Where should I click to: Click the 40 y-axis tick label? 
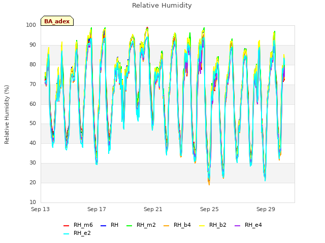(32, 143)
